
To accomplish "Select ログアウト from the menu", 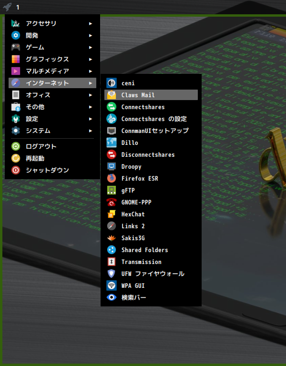I will 52,146.
